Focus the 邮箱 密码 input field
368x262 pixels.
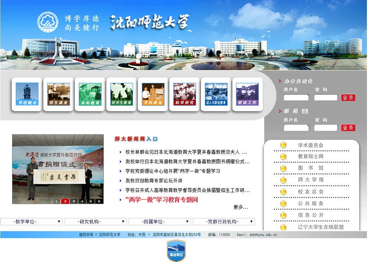click(326, 128)
